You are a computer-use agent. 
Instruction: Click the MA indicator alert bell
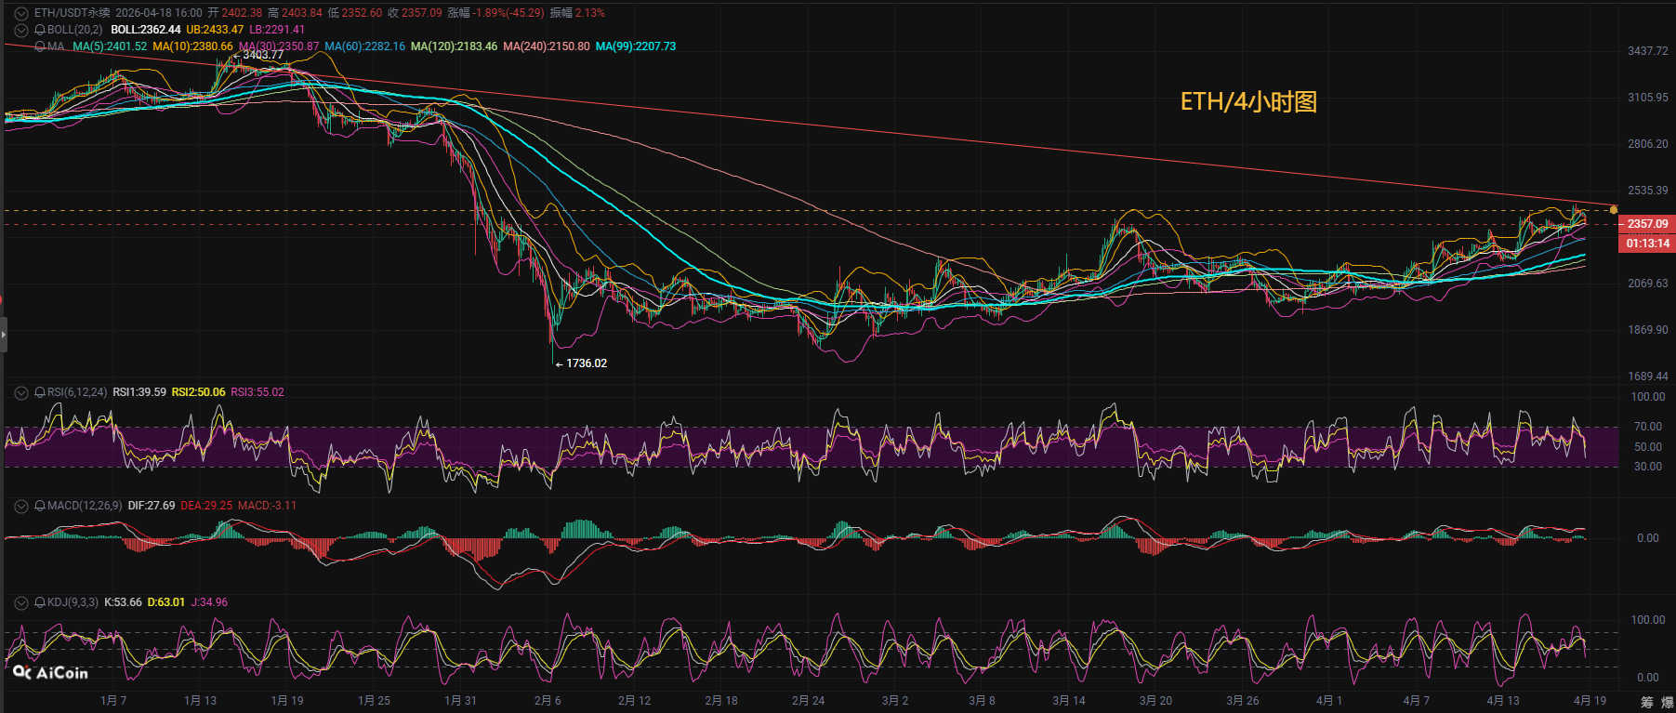pyautogui.click(x=40, y=46)
